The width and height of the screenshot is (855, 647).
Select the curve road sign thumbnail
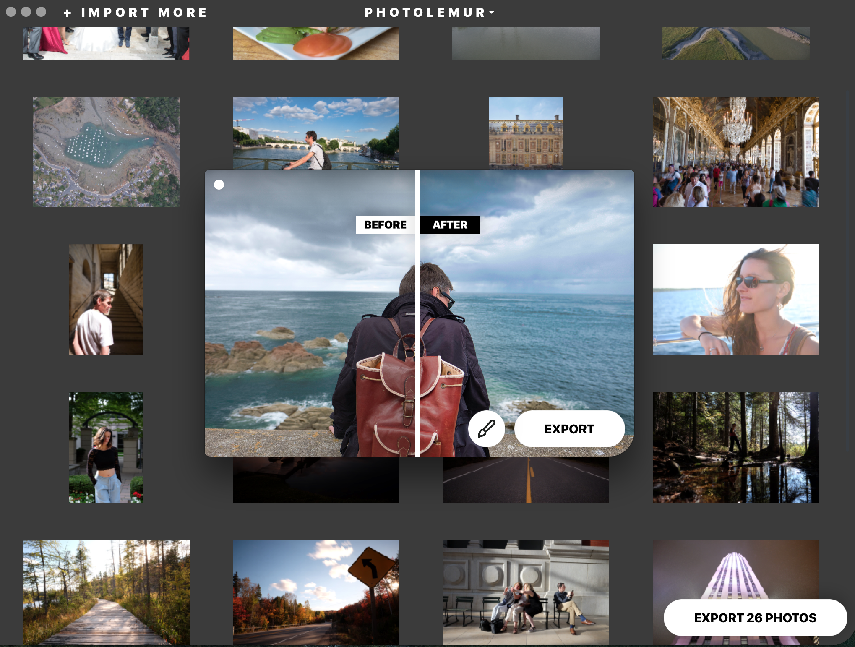coord(316,592)
